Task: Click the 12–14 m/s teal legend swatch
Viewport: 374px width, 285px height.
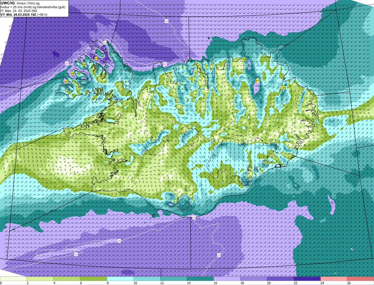Action: 174,279
